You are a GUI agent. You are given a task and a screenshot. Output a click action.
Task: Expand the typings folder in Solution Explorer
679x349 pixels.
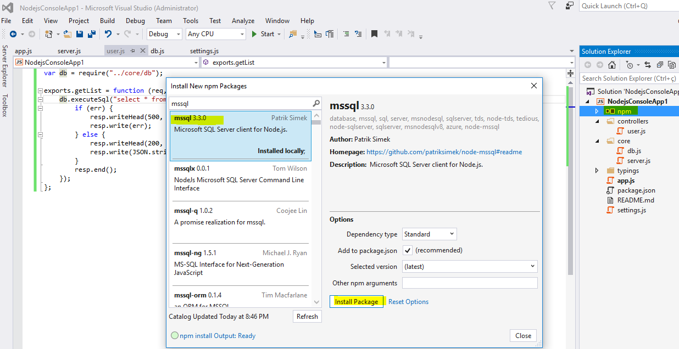(x=597, y=171)
